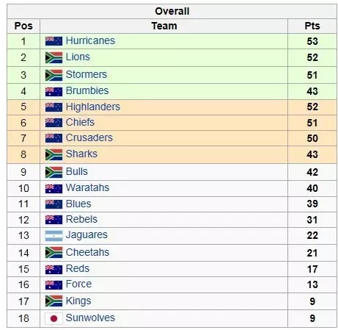Open the Stormers team link
The image size is (338, 330).
[87, 74]
